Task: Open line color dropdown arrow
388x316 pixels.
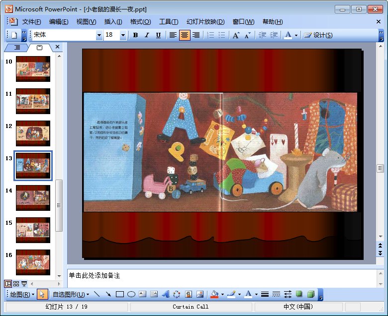Action: (x=240, y=294)
